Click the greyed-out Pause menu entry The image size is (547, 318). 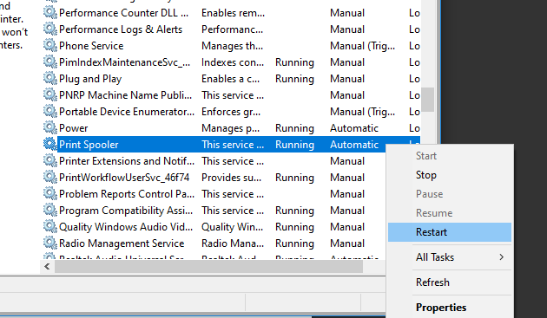click(450, 194)
